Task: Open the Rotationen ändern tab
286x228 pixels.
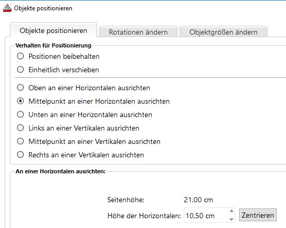Action: click(x=138, y=32)
